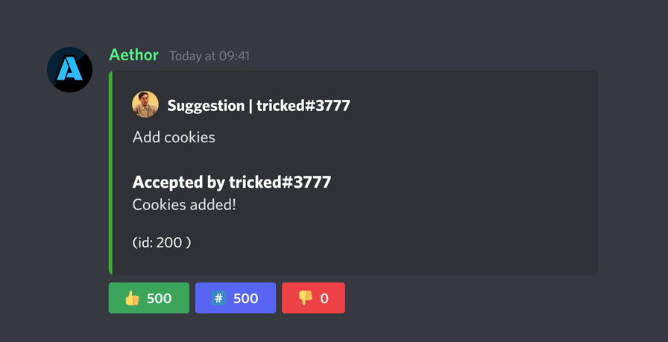
Task: Click the hash symbol emoji icon
Action: click(x=218, y=298)
